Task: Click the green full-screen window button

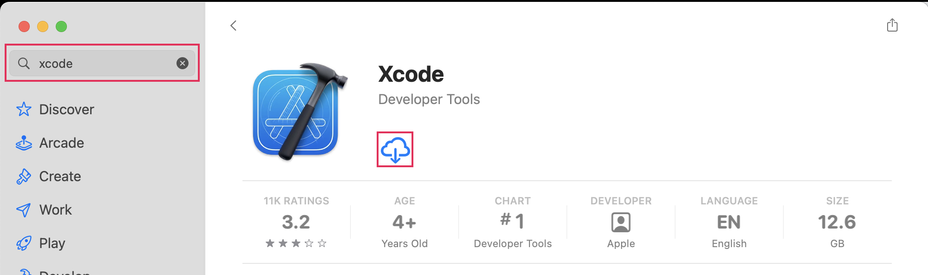Action: [61, 26]
